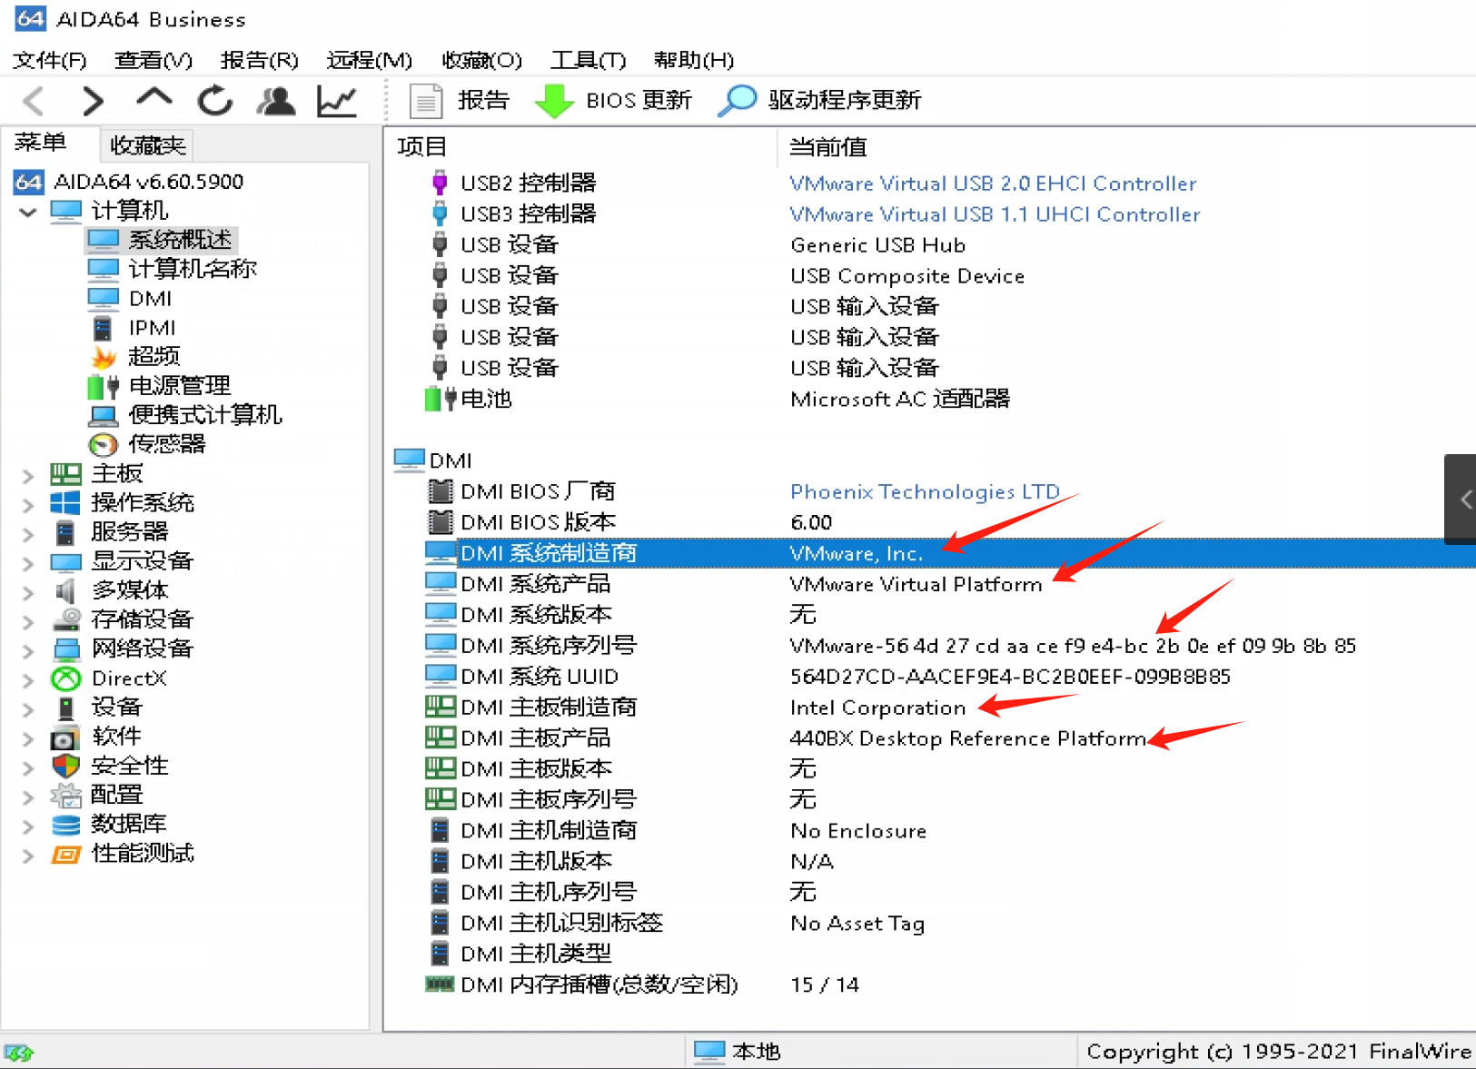Open the 远程(M) menu
This screenshot has width=1476, height=1069.
pyautogui.click(x=369, y=60)
